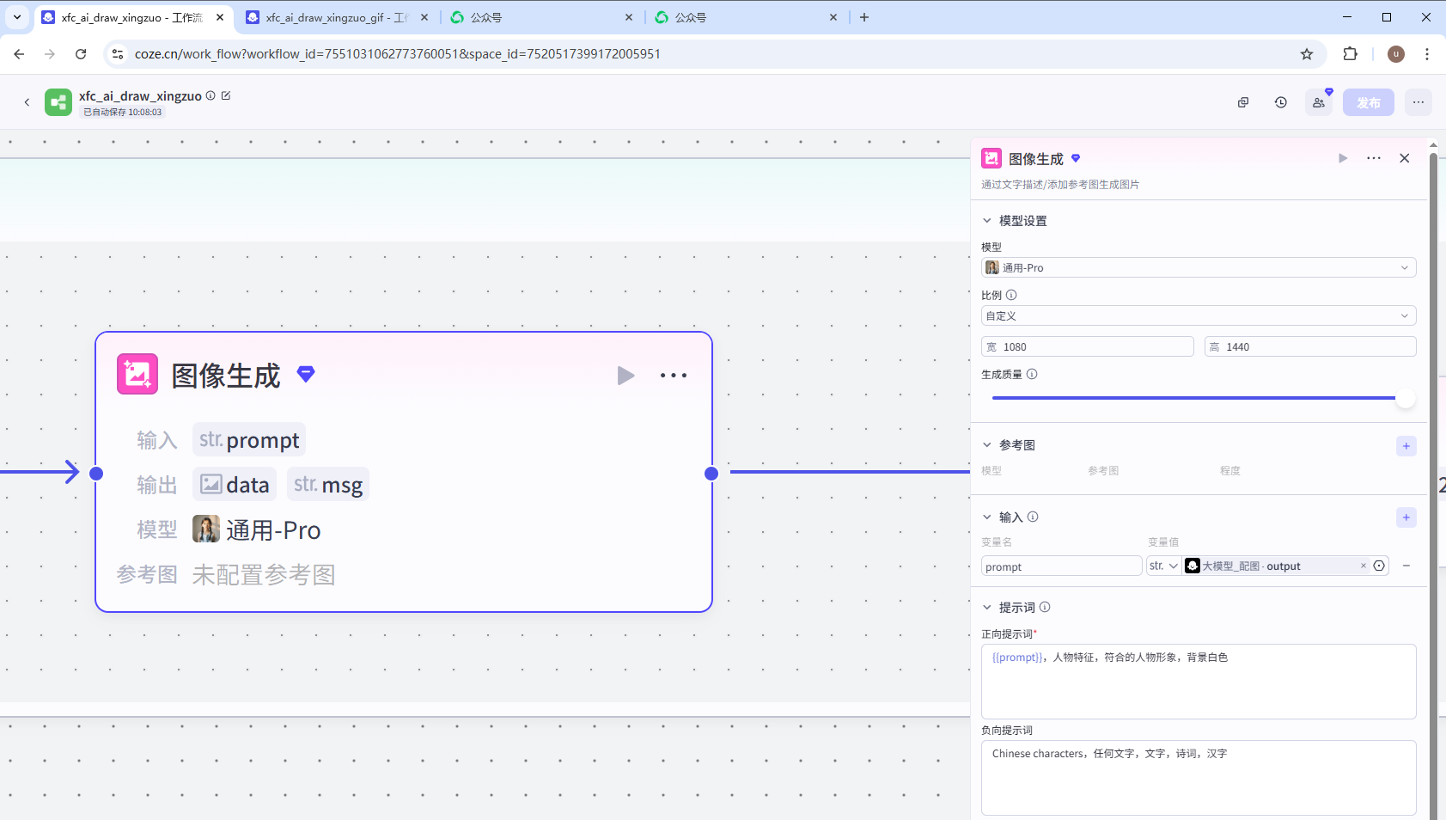Show the 输入 section info icon
The image size is (1446, 820).
point(1033,517)
